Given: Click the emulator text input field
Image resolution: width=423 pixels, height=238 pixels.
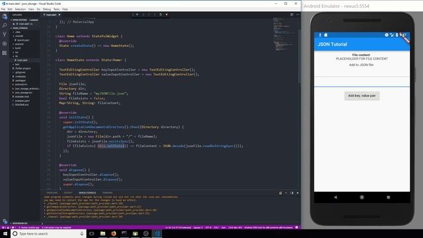Looking at the screenshot, I should click(x=362, y=82).
